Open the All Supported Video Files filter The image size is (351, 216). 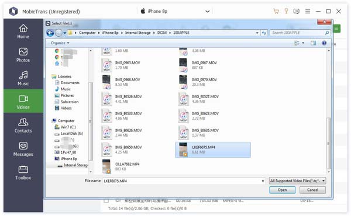tap(298, 181)
